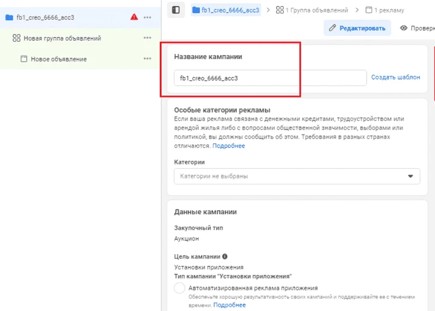
Task: Click the Редактировать button
Action: pos(357,28)
